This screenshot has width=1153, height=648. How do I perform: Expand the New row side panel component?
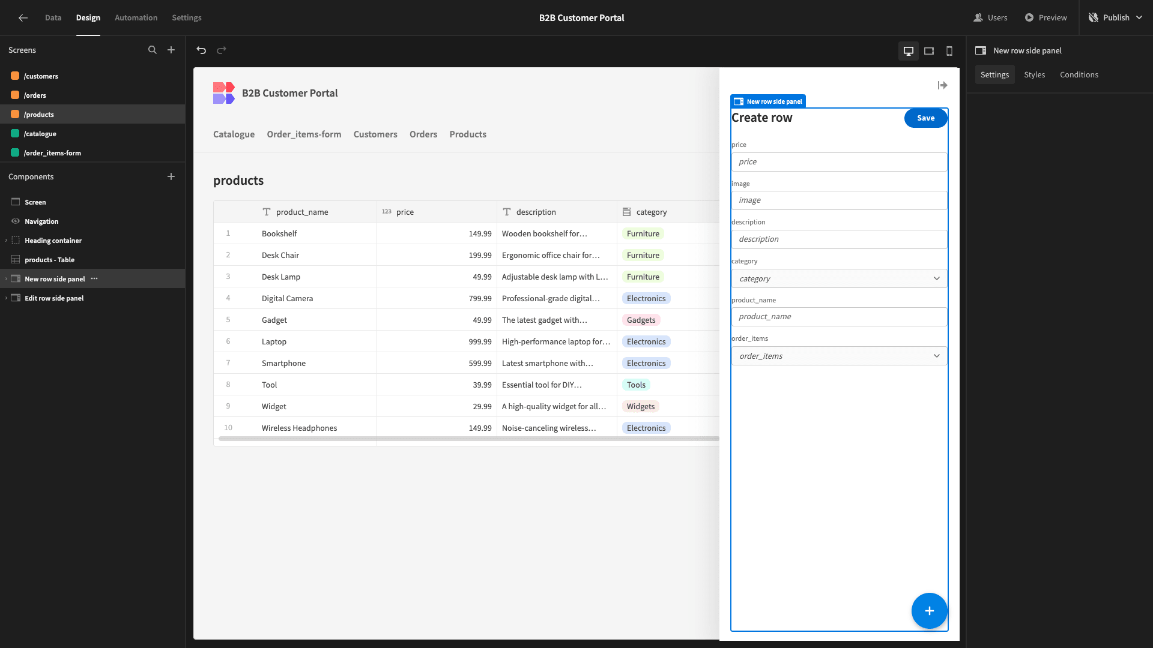pos(6,279)
